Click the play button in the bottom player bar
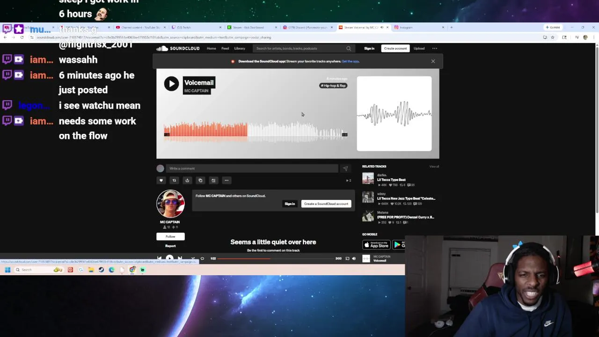 169,258
